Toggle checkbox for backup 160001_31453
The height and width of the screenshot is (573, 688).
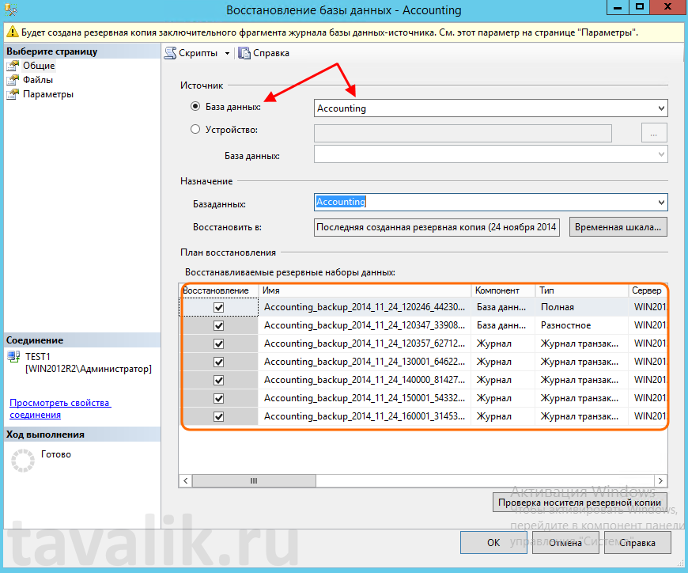[x=218, y=416]
